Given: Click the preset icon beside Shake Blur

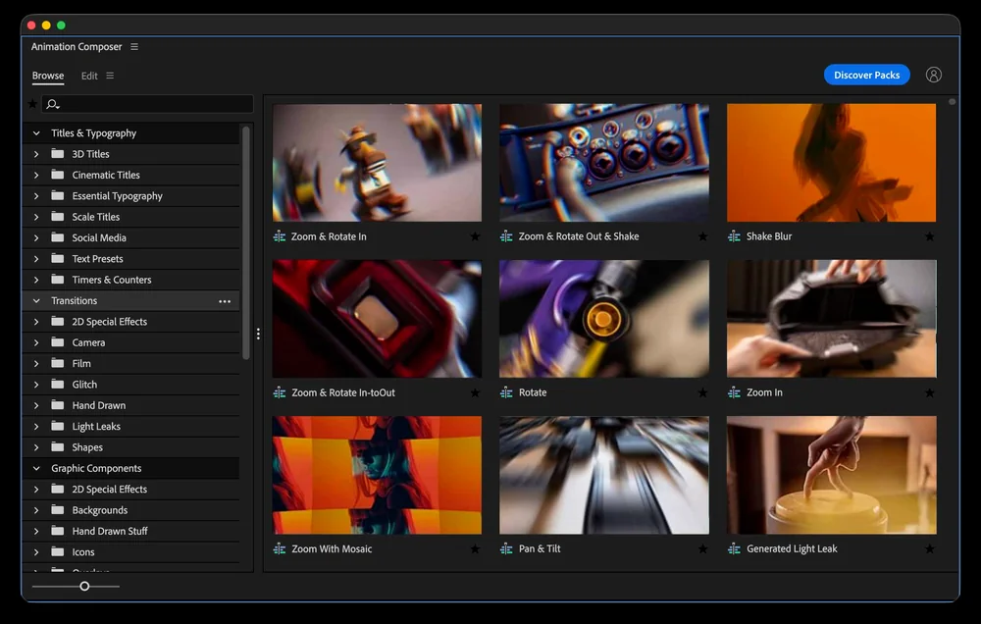Looking at the screenshot, I should [x=734, y=236].
